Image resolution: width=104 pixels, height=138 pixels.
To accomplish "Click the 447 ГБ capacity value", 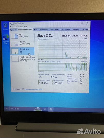I will pos(82,75).
